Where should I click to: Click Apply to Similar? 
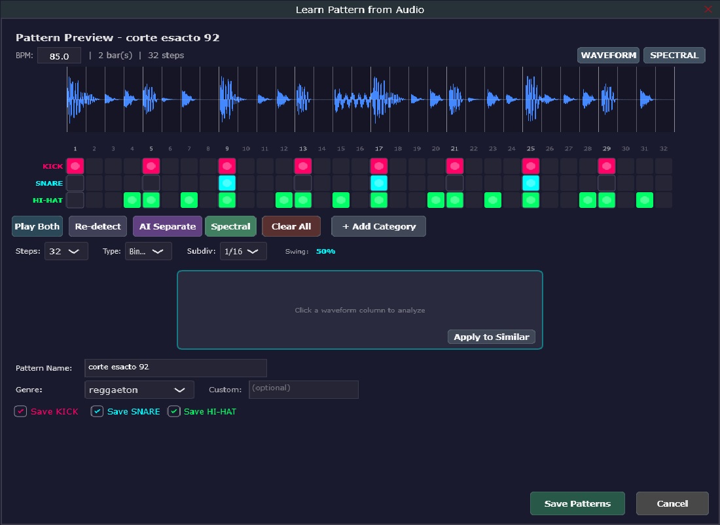pyautogui.click(x=492, y=337)
